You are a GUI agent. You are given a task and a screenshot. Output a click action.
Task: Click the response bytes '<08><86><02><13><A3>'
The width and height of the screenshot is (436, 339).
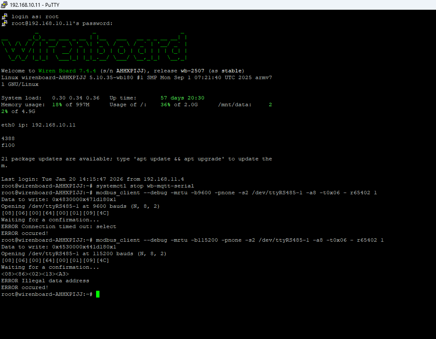pyautogui.click(x=35, y=274)
